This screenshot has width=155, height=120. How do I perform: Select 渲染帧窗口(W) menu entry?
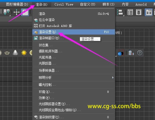click(74, 38)
